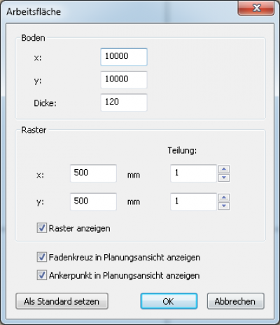Image resolution: width=280 pixels, height=325 pixels.
Task: Decrease Teilung x with down arrow
Action: coord(224,178)
